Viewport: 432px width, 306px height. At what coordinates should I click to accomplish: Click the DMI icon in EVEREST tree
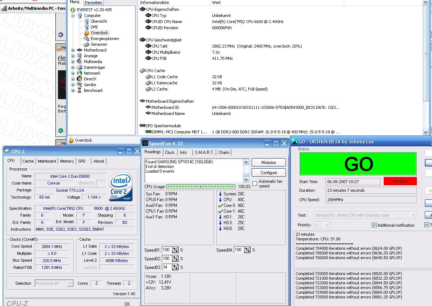point(86,27)
